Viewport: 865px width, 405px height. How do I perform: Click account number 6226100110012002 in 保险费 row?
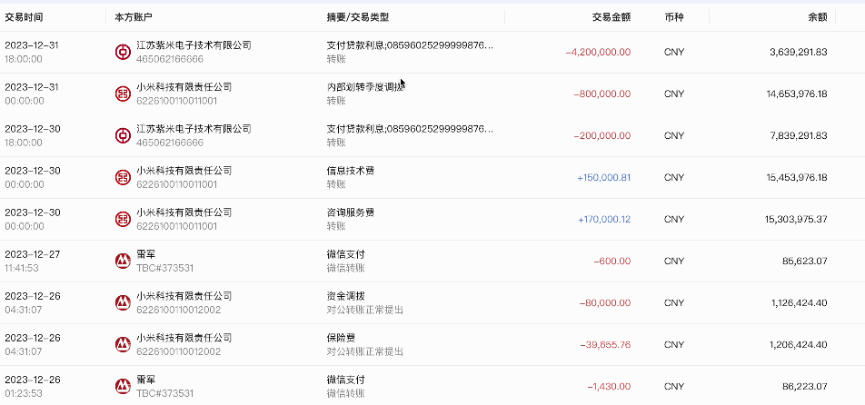(177, 351)
